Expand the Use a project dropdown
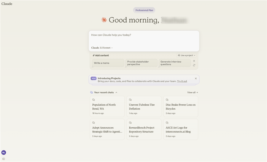The image size is (267, 162). (x=186, y=55)
